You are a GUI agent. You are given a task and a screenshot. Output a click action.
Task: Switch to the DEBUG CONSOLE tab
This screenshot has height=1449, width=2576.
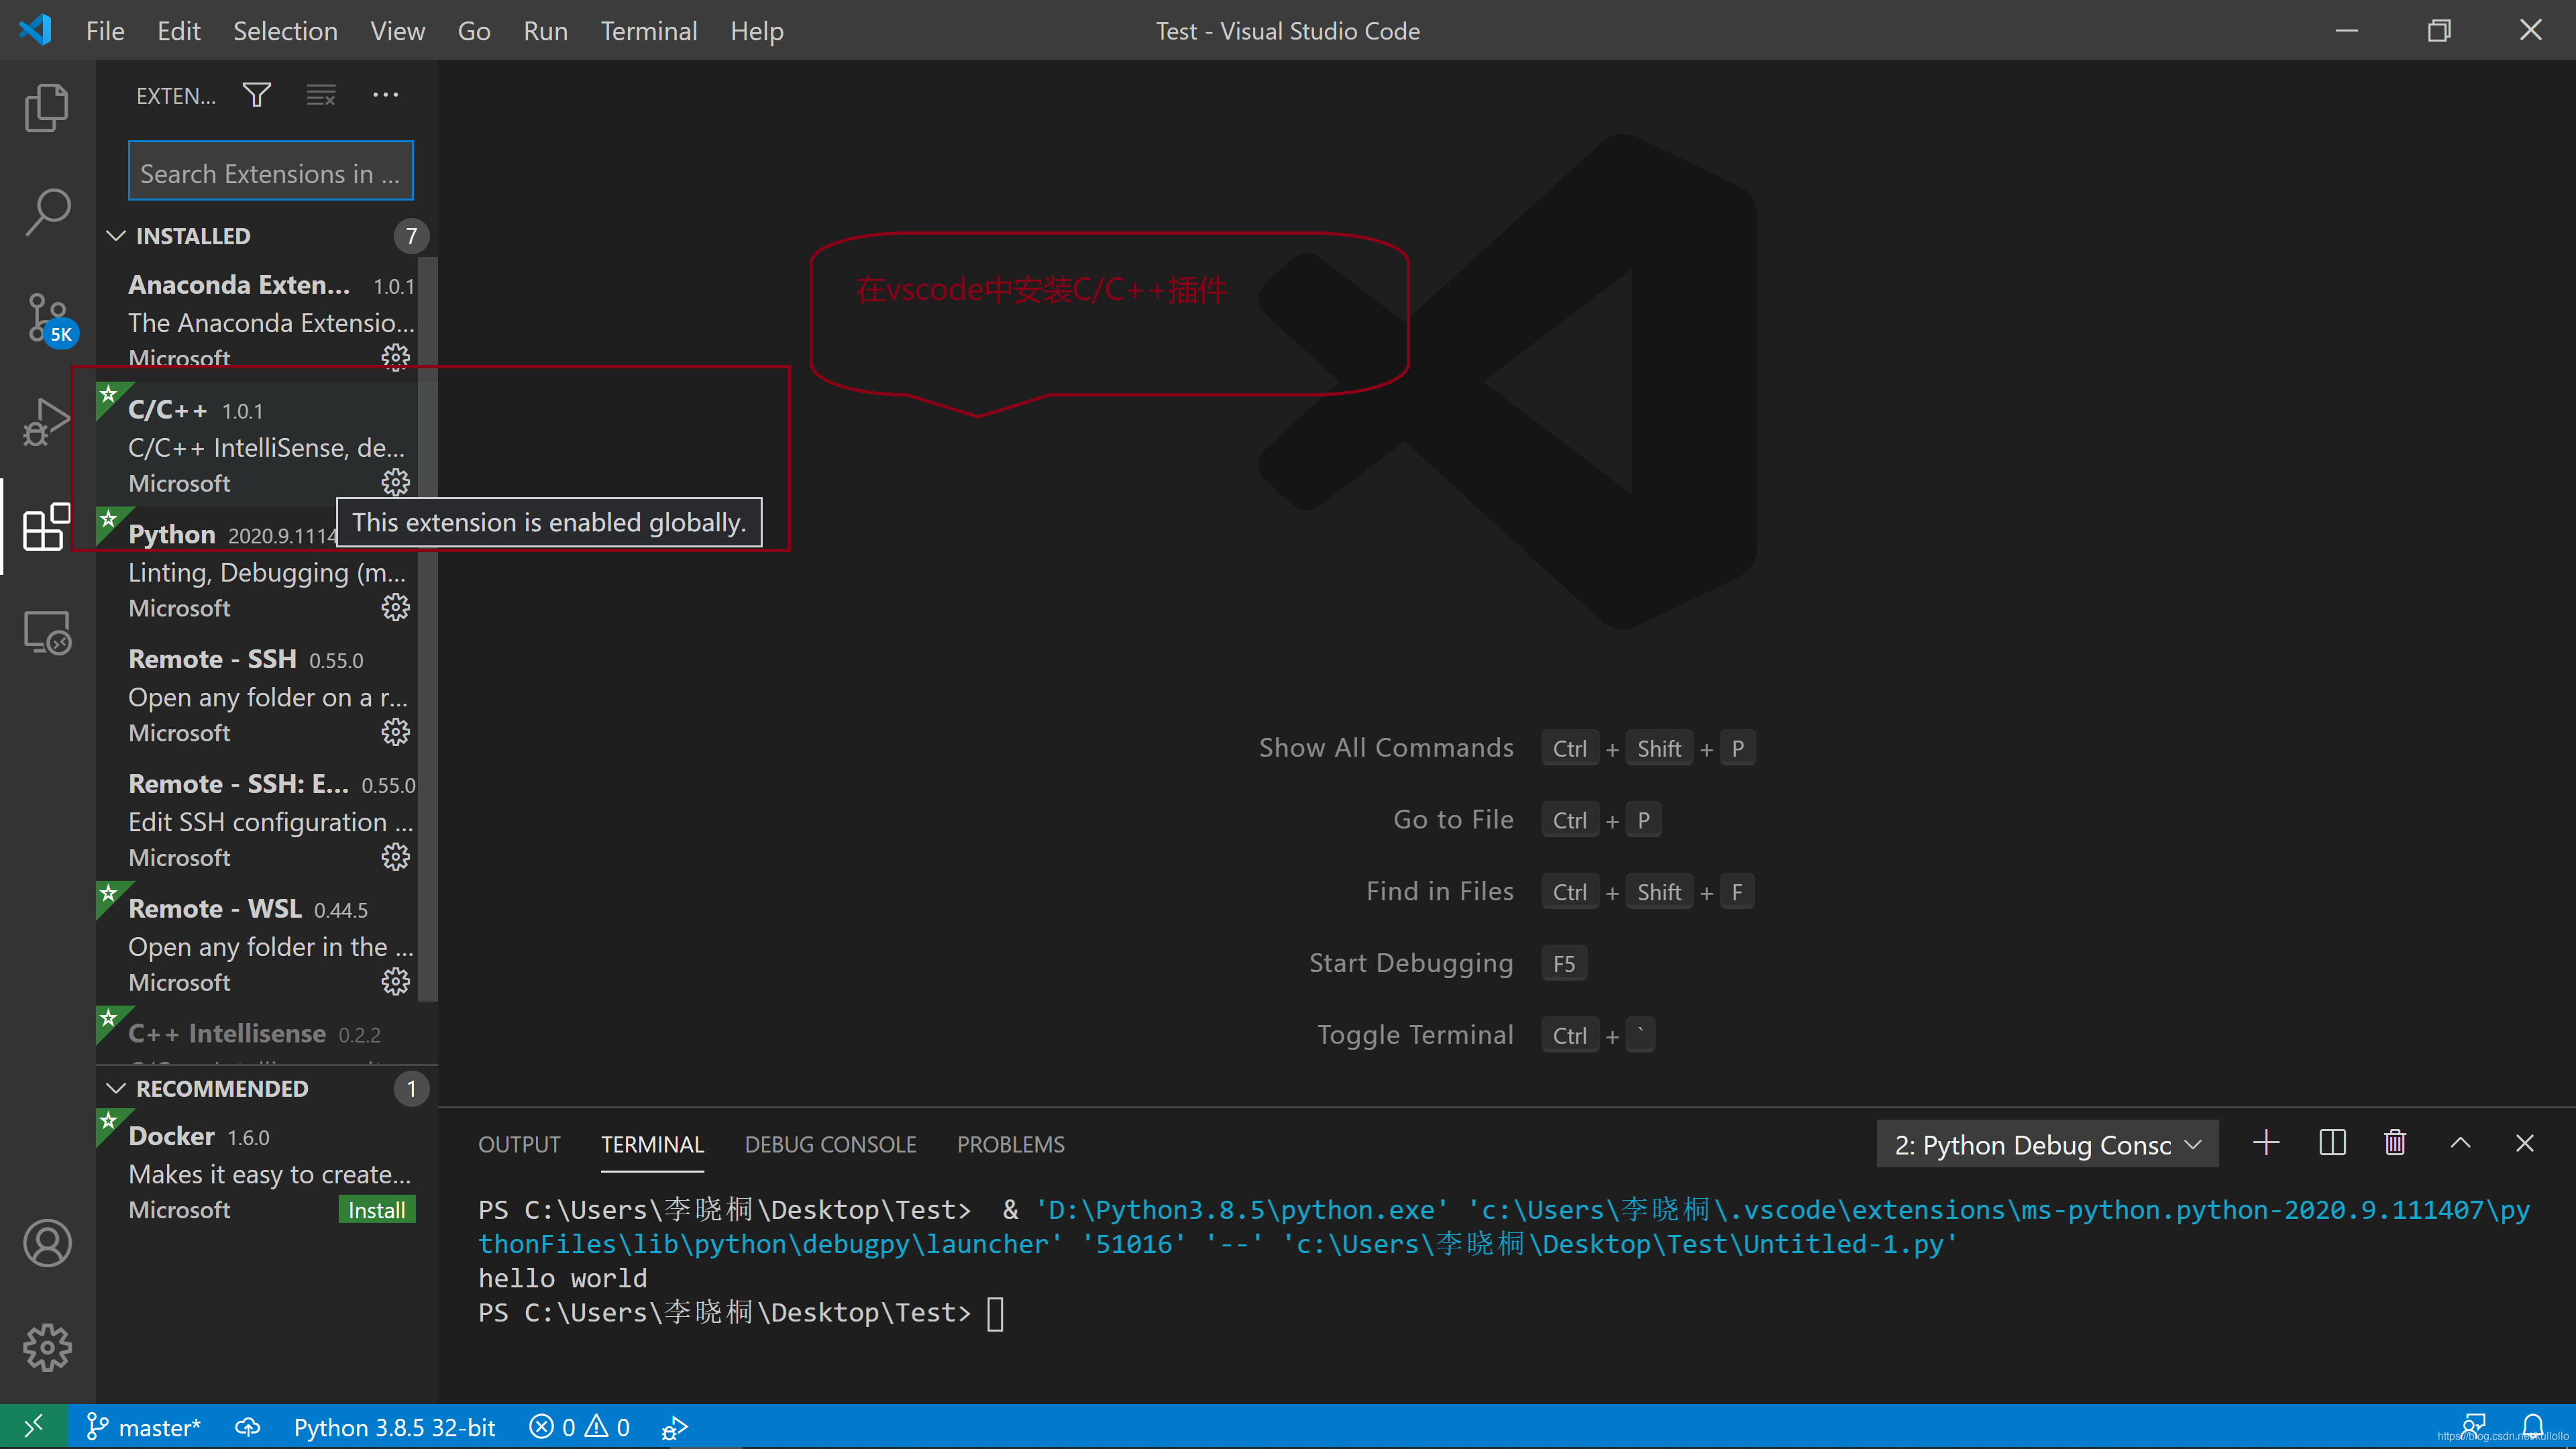tap(830, 1144)
